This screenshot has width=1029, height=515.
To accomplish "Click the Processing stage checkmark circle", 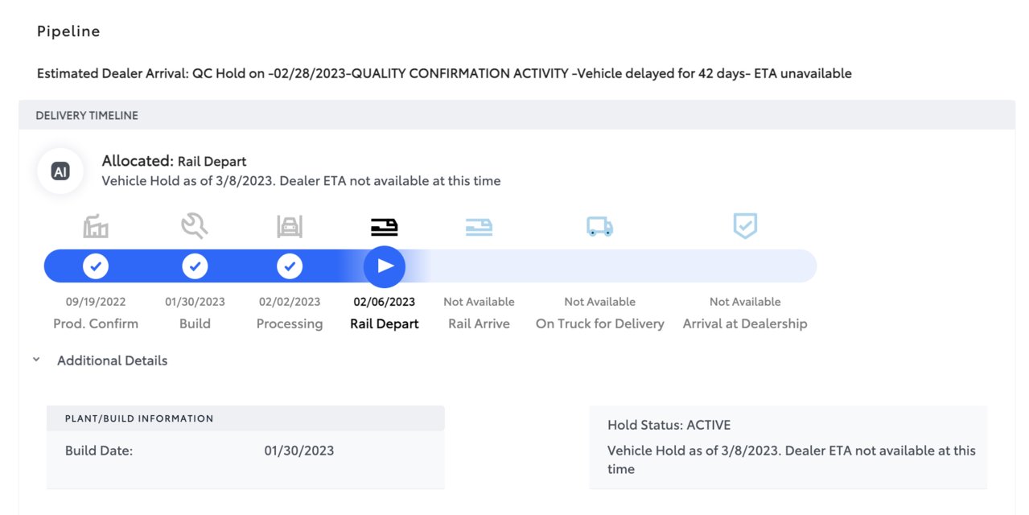I will (x=290, y=266).
